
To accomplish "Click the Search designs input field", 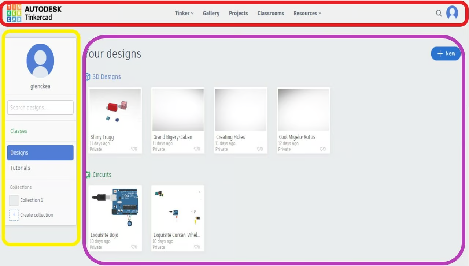I will click(40, 108).
